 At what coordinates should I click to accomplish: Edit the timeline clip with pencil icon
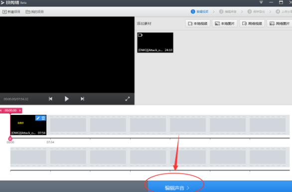[x=38, y=118]
